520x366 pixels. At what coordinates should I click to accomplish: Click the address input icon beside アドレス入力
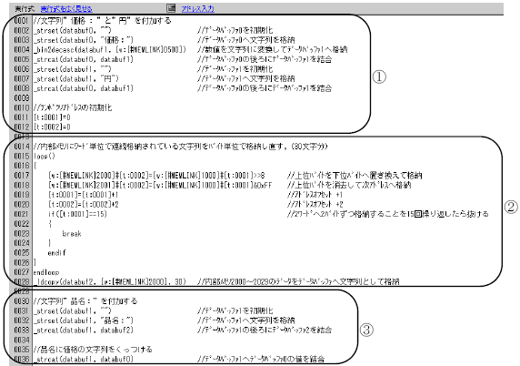point(171,8)
